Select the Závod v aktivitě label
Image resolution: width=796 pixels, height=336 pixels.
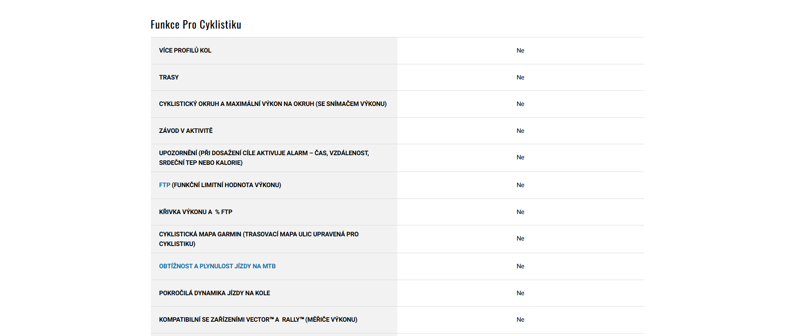186,131
